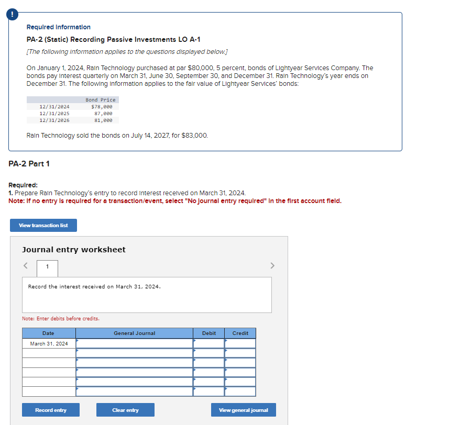The image size is (450, 425).
Task: Click the March 31, 2024 date cell
Action: 49,343
